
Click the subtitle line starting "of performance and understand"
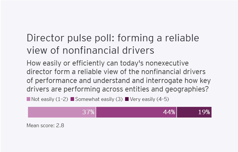coord(119,81)
